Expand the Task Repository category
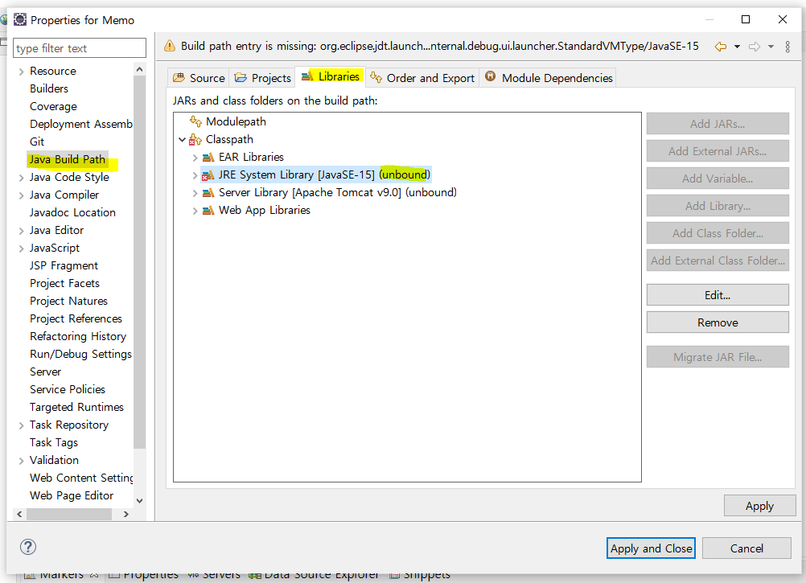The height and width of the screenshot is (583, 806). 21,425
